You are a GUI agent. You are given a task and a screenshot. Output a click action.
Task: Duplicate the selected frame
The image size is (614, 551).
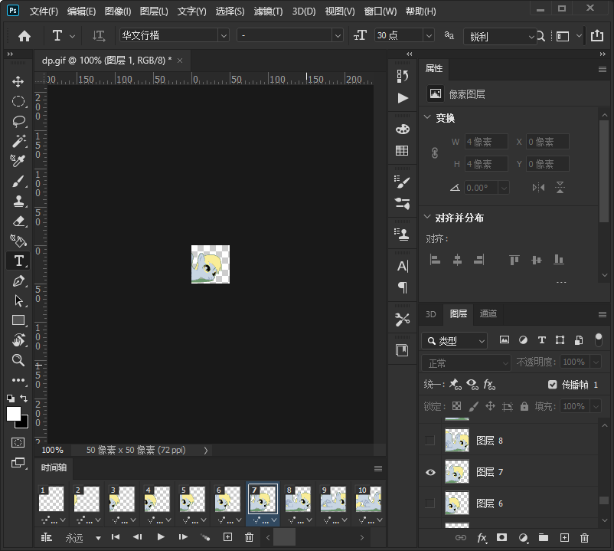(x=227, y=537)
